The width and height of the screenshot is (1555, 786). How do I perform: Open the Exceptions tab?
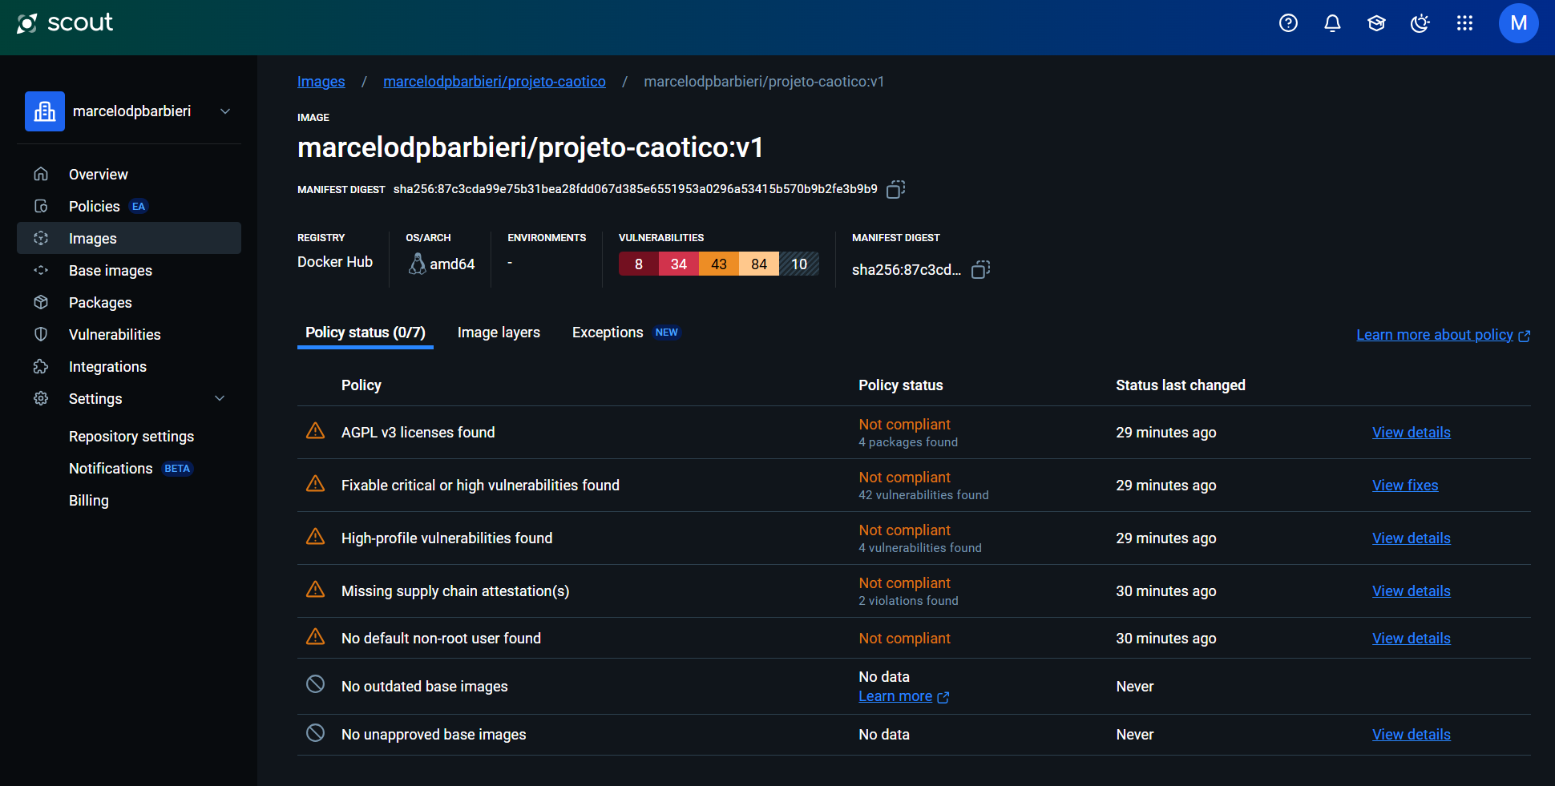pos(608,333)
